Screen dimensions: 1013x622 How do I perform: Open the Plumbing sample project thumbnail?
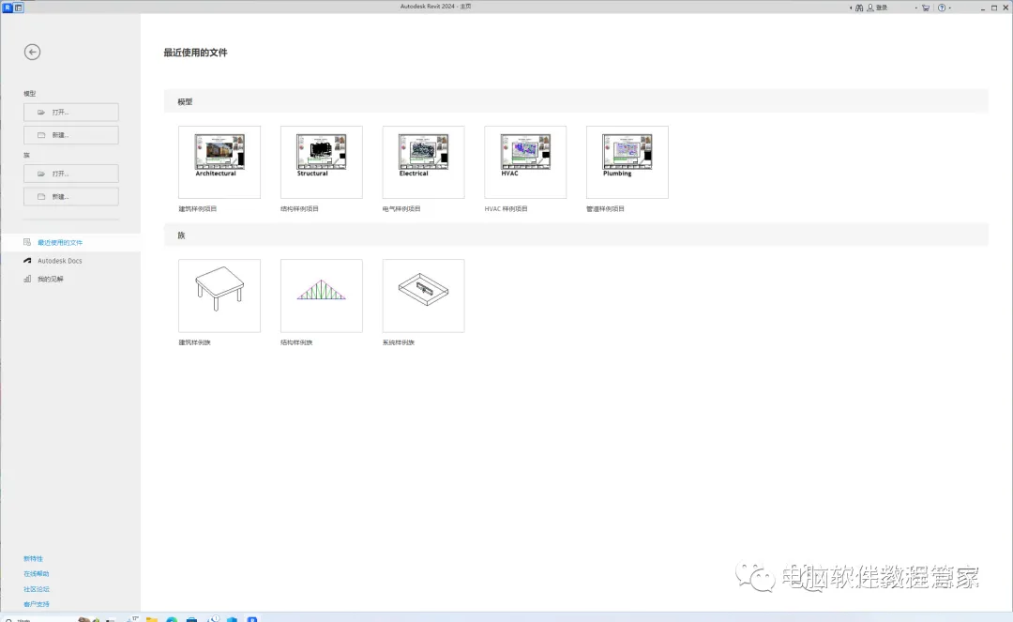627,162
